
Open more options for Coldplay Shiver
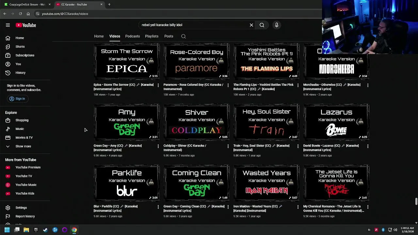click(x=228, y=146)
